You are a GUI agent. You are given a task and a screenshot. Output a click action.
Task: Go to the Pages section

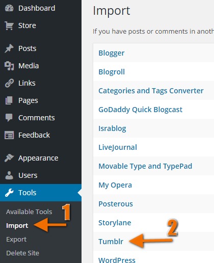[28, 100]
